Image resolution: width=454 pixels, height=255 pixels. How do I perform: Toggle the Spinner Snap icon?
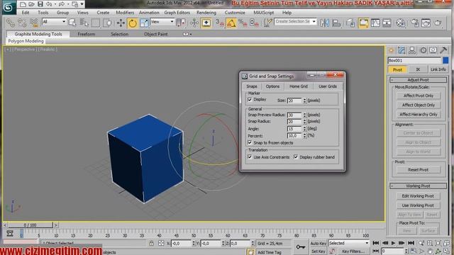[x=254, y=23]
